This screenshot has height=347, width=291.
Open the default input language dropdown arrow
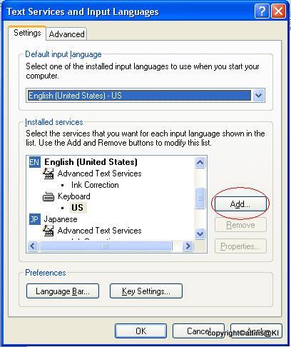[x=258, y=96]
